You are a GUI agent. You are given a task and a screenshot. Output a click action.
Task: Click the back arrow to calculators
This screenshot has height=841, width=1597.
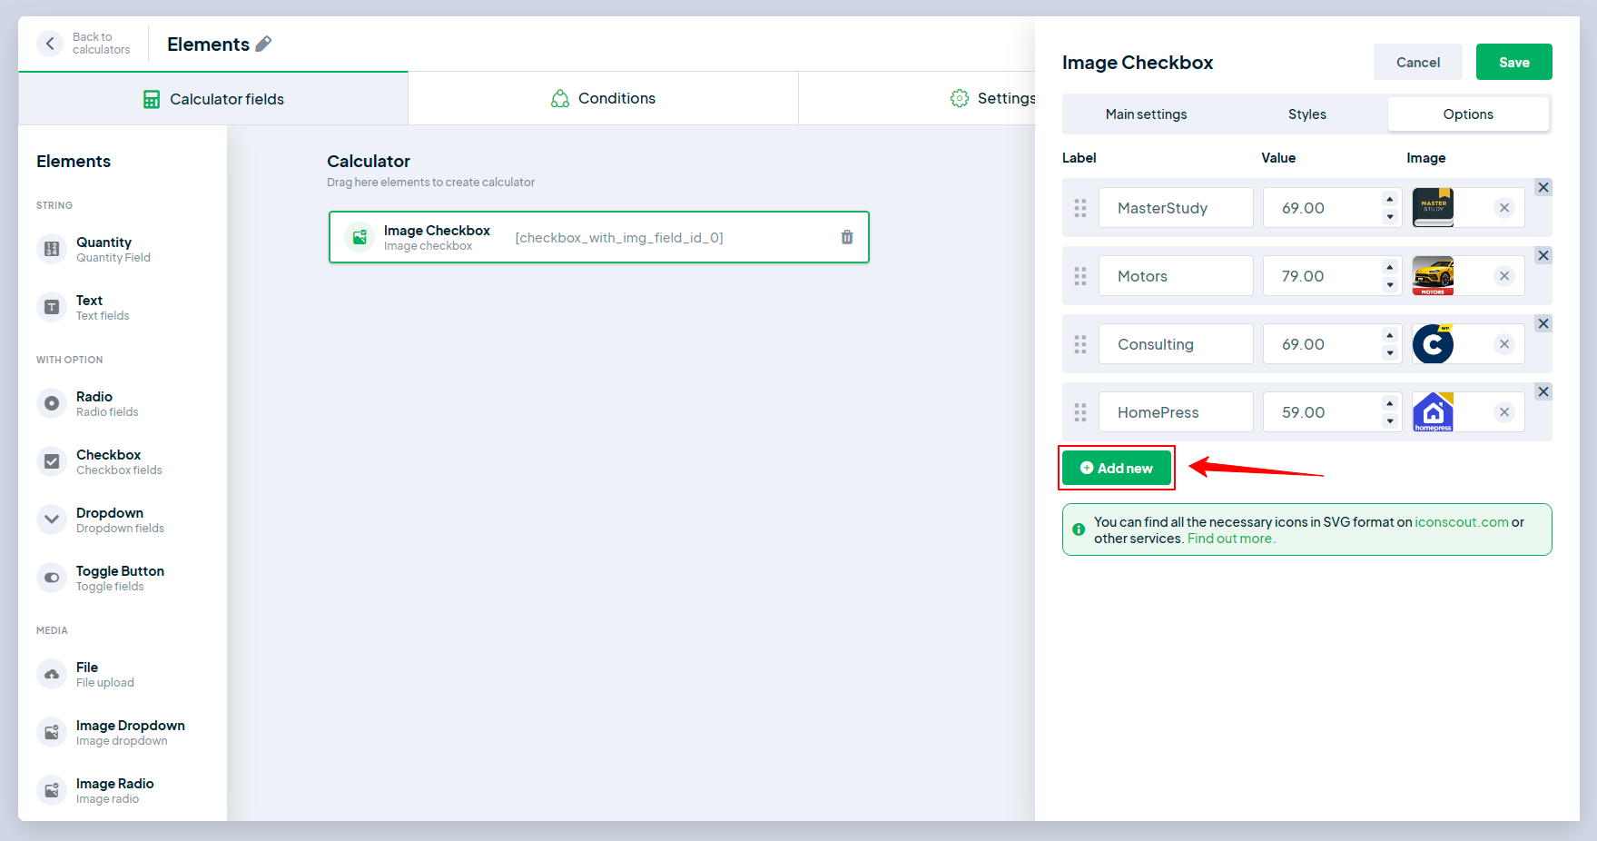[50, 44]
